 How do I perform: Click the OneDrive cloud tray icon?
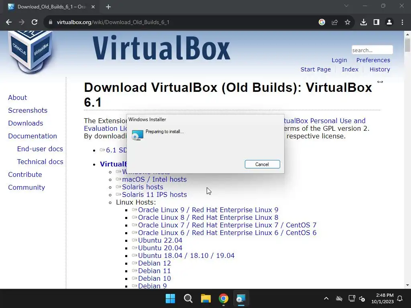[339, 298]
